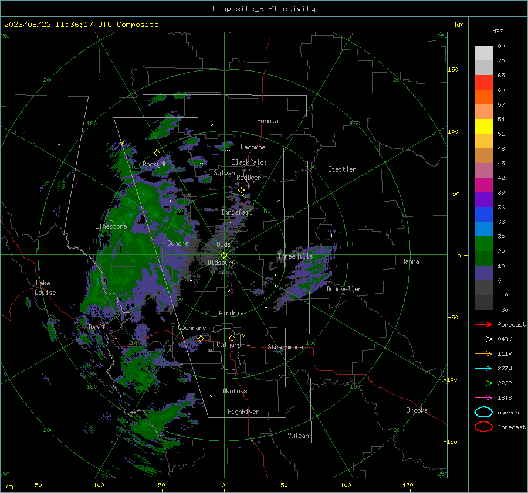Screen dimensions: 528x493
Task: Click the Lacombe city label
Action: (x=253, y=147)
